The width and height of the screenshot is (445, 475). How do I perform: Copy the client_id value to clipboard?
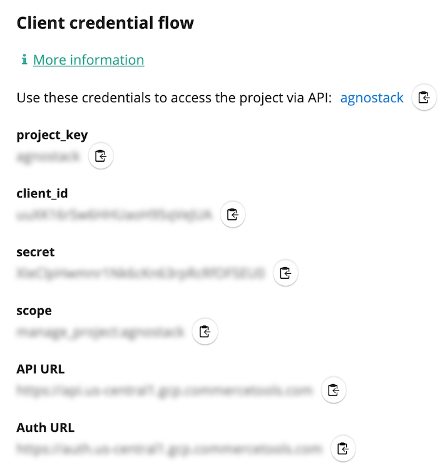[x=233, y=214]
